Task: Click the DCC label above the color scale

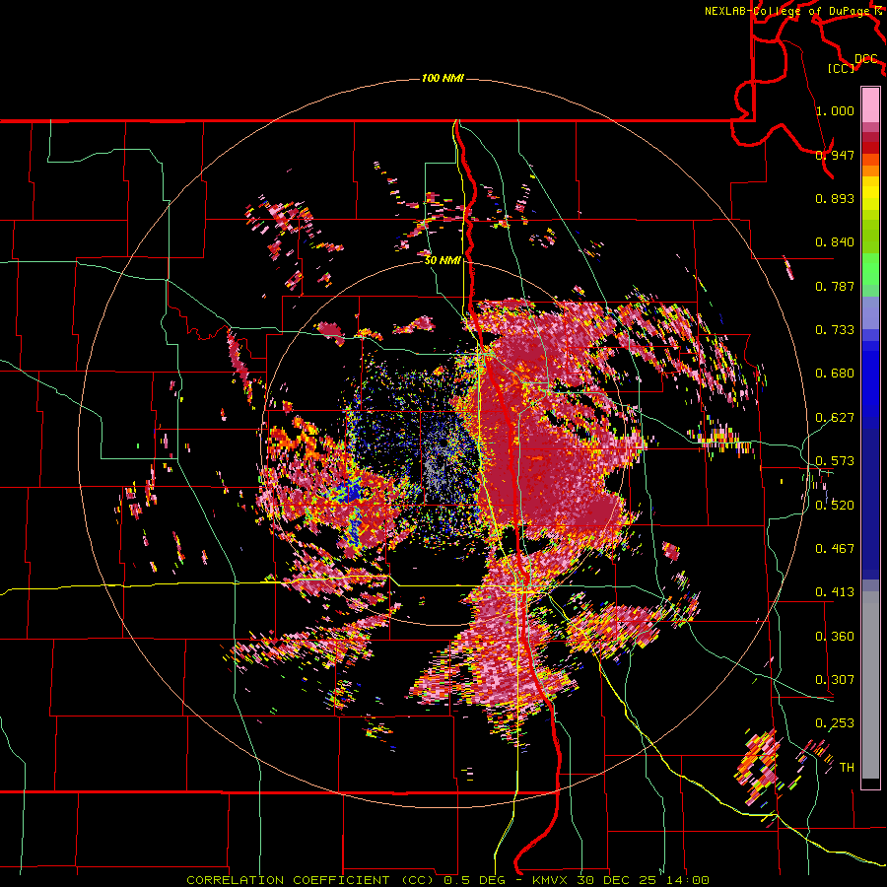Action: (x=866, y=59)
